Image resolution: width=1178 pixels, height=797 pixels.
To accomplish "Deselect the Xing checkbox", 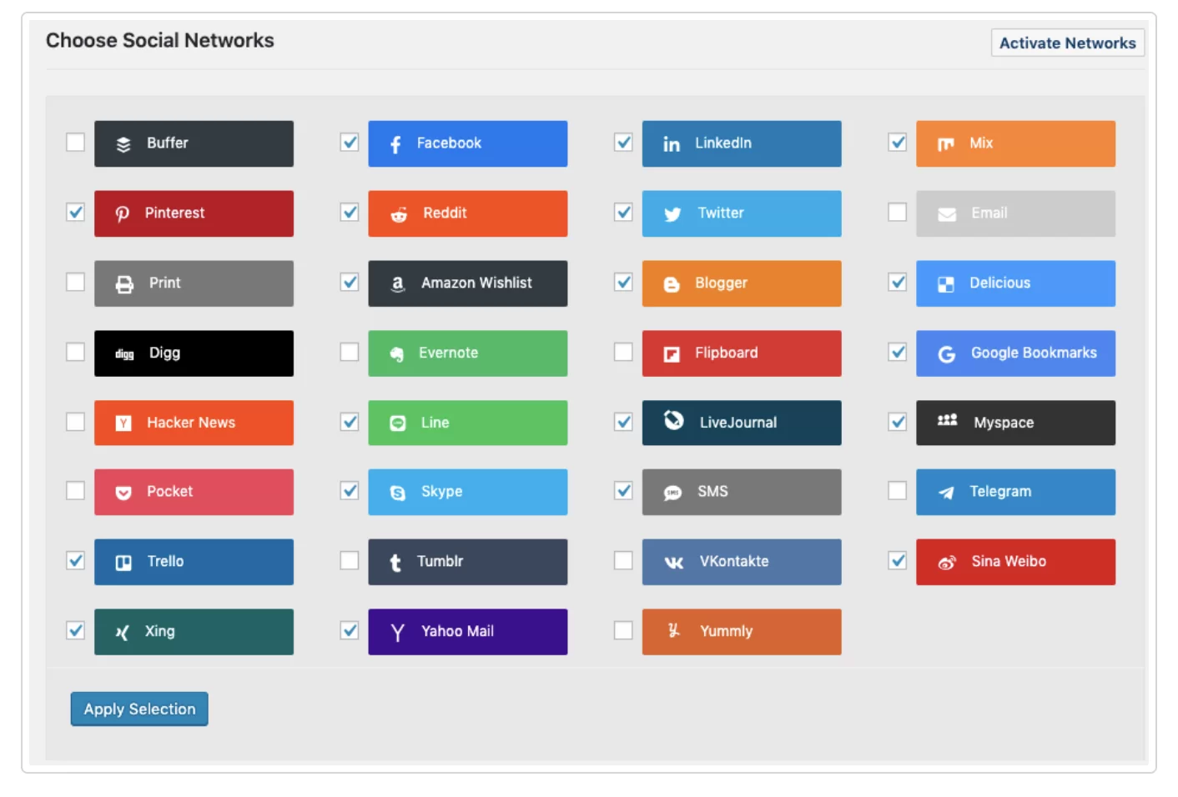I will (76, 631).
